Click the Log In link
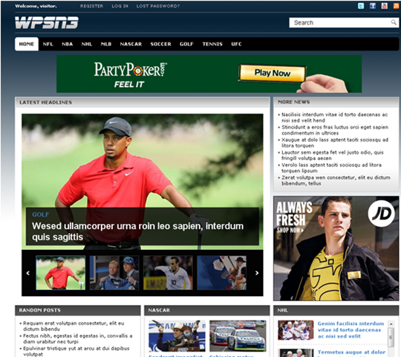Image resolution: width=401 pixels, height=357 pixels. (120, 6)
